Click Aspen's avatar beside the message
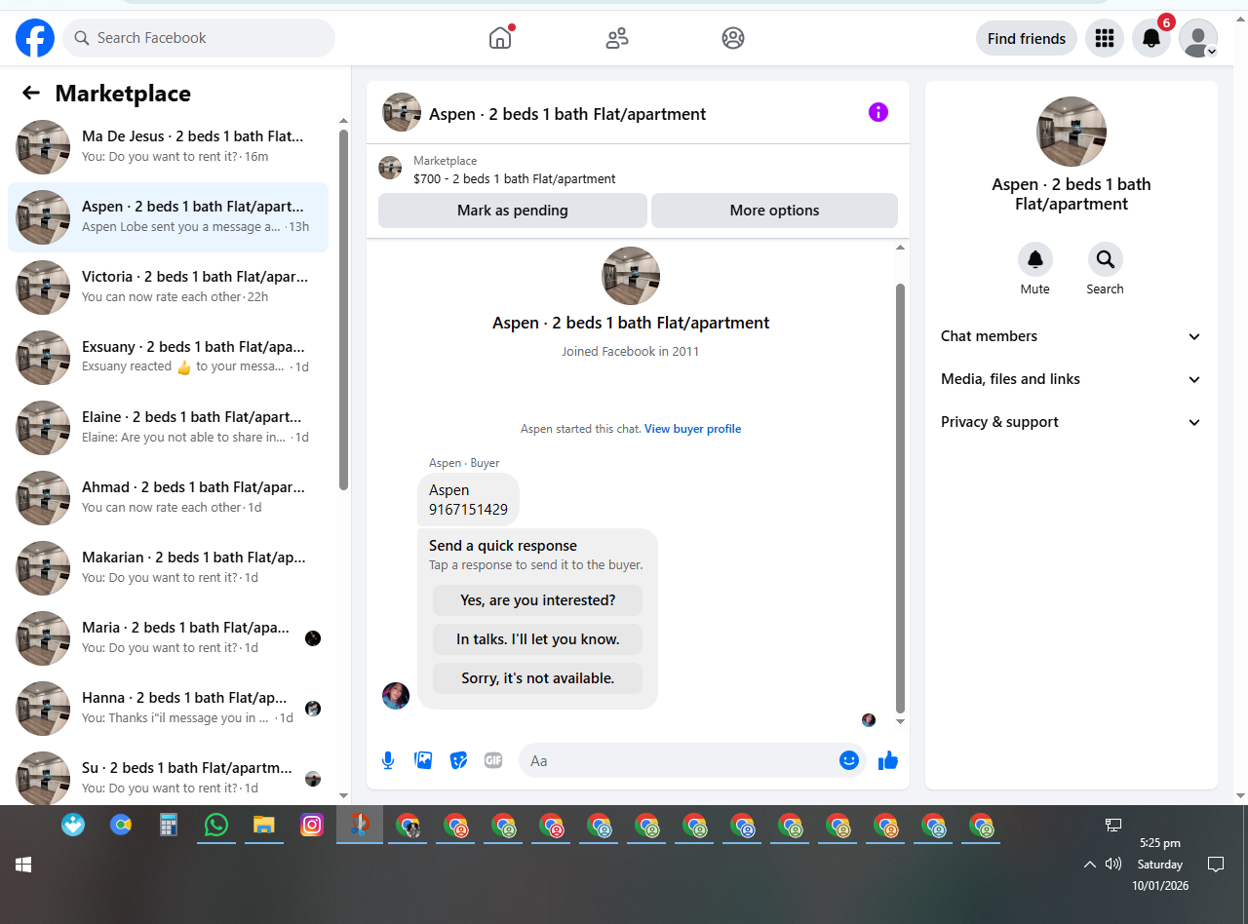The width and height of the screenshot is (1248, 924). [x=396, y=696]
